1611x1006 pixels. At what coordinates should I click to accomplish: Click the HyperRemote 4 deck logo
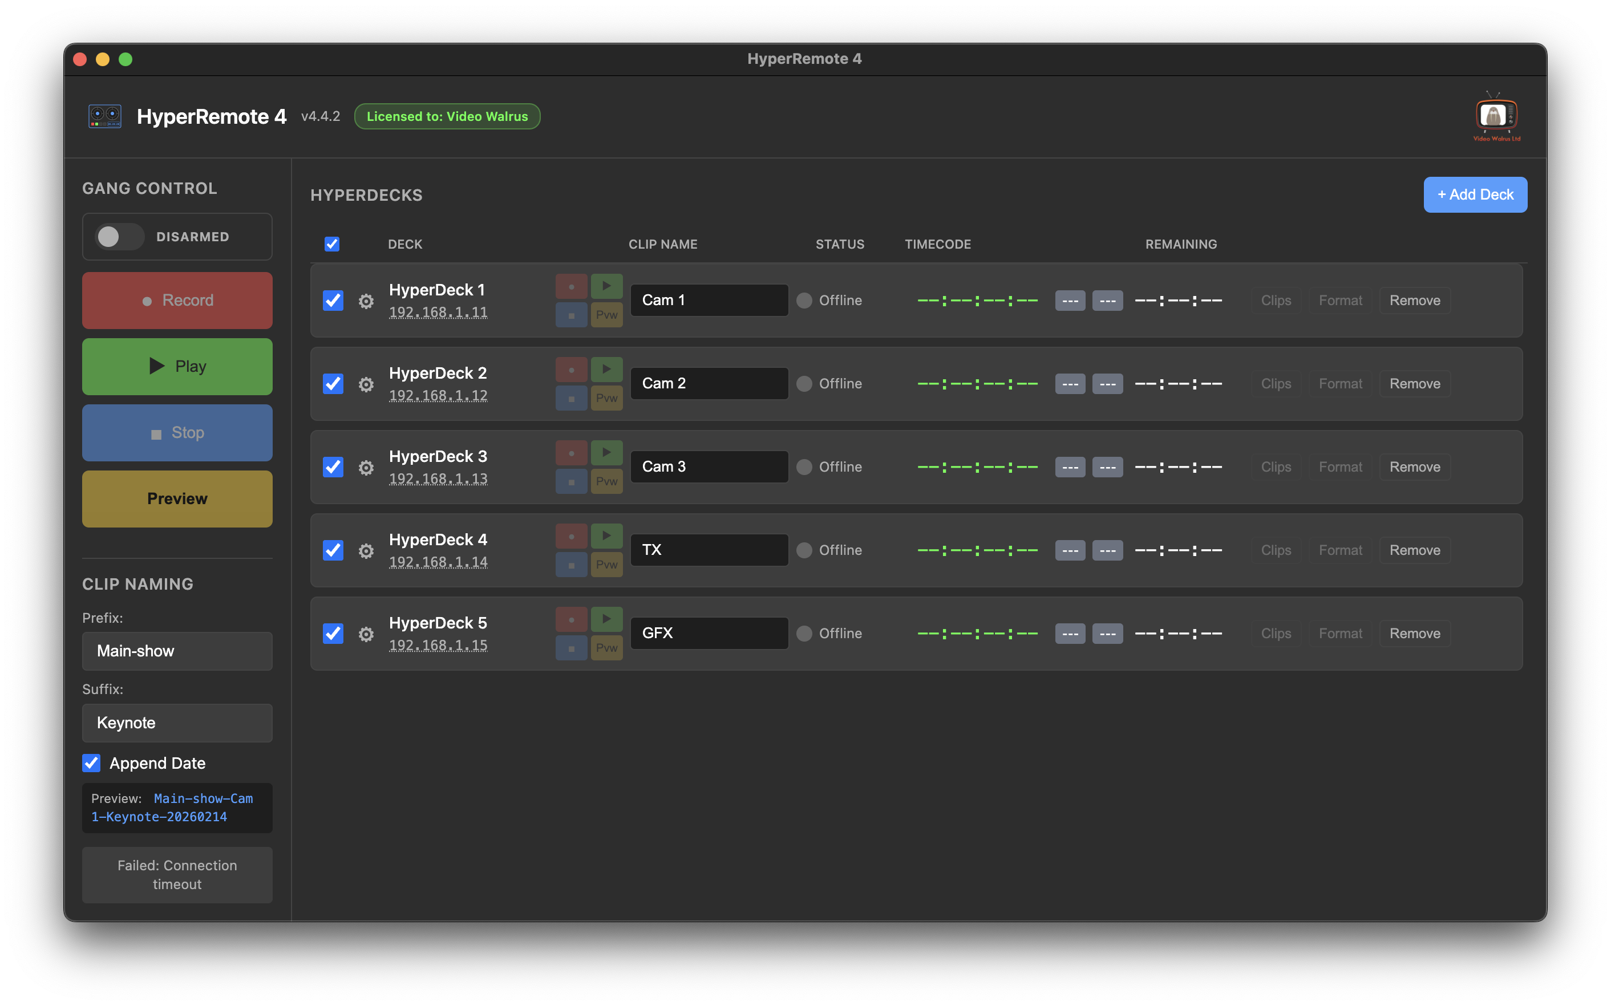[104, 116]
